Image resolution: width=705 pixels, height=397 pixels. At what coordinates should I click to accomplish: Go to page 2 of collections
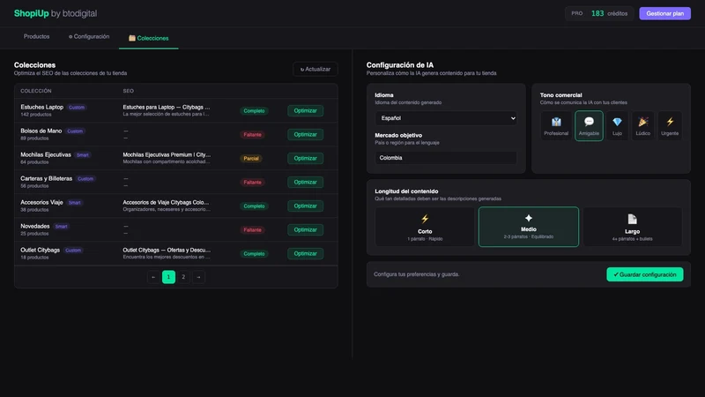pyautogui.click(x=183, y=277)
